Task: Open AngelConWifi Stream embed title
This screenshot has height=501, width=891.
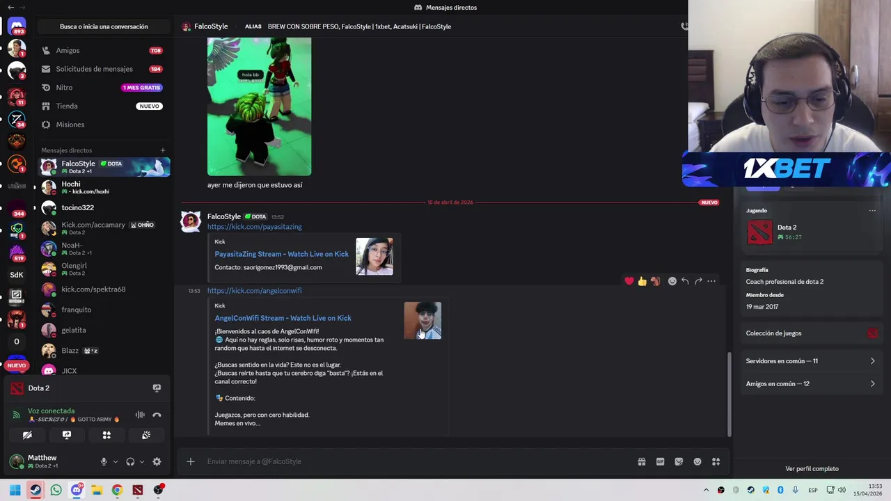Action: pos(283,318)
